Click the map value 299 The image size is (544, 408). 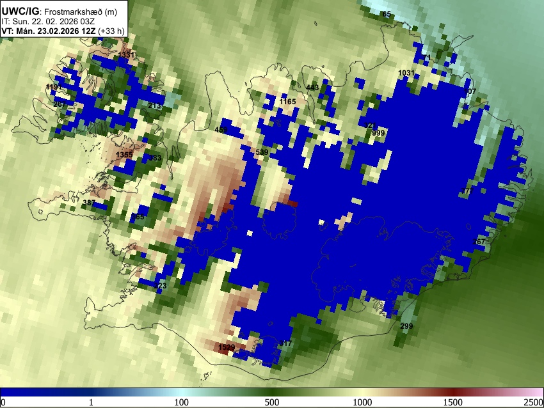click(406, 326)
